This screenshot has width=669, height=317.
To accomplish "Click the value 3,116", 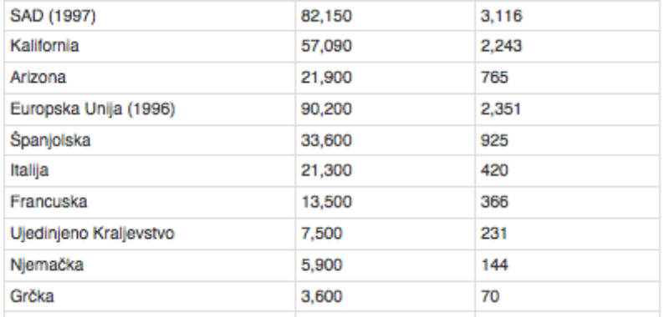I will [501, 16].
